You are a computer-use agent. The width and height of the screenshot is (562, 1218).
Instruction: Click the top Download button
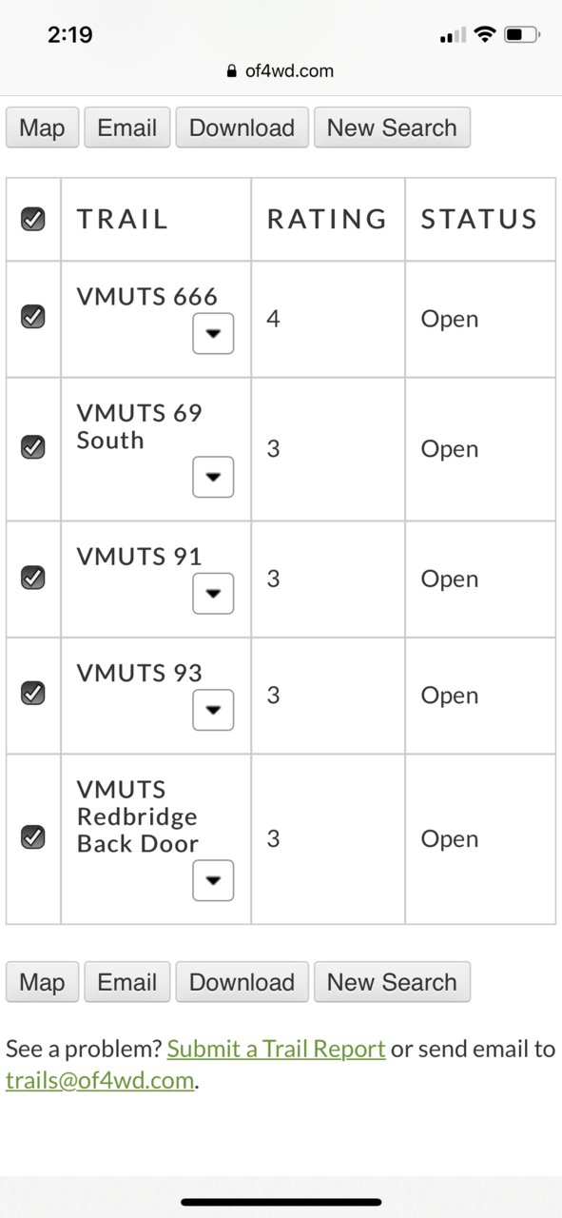tap(242, 128)
